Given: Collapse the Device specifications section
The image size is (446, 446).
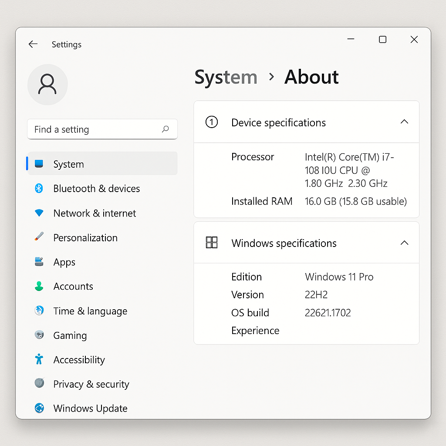Looking at the screenshot, I should [x=404, y=122].
